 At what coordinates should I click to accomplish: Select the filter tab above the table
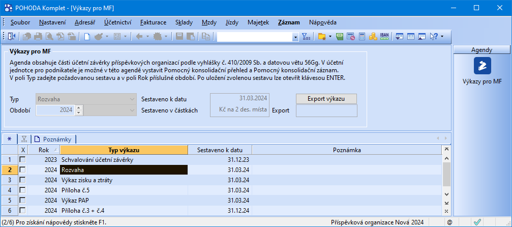pyautogui.click(x=24, y=139)
